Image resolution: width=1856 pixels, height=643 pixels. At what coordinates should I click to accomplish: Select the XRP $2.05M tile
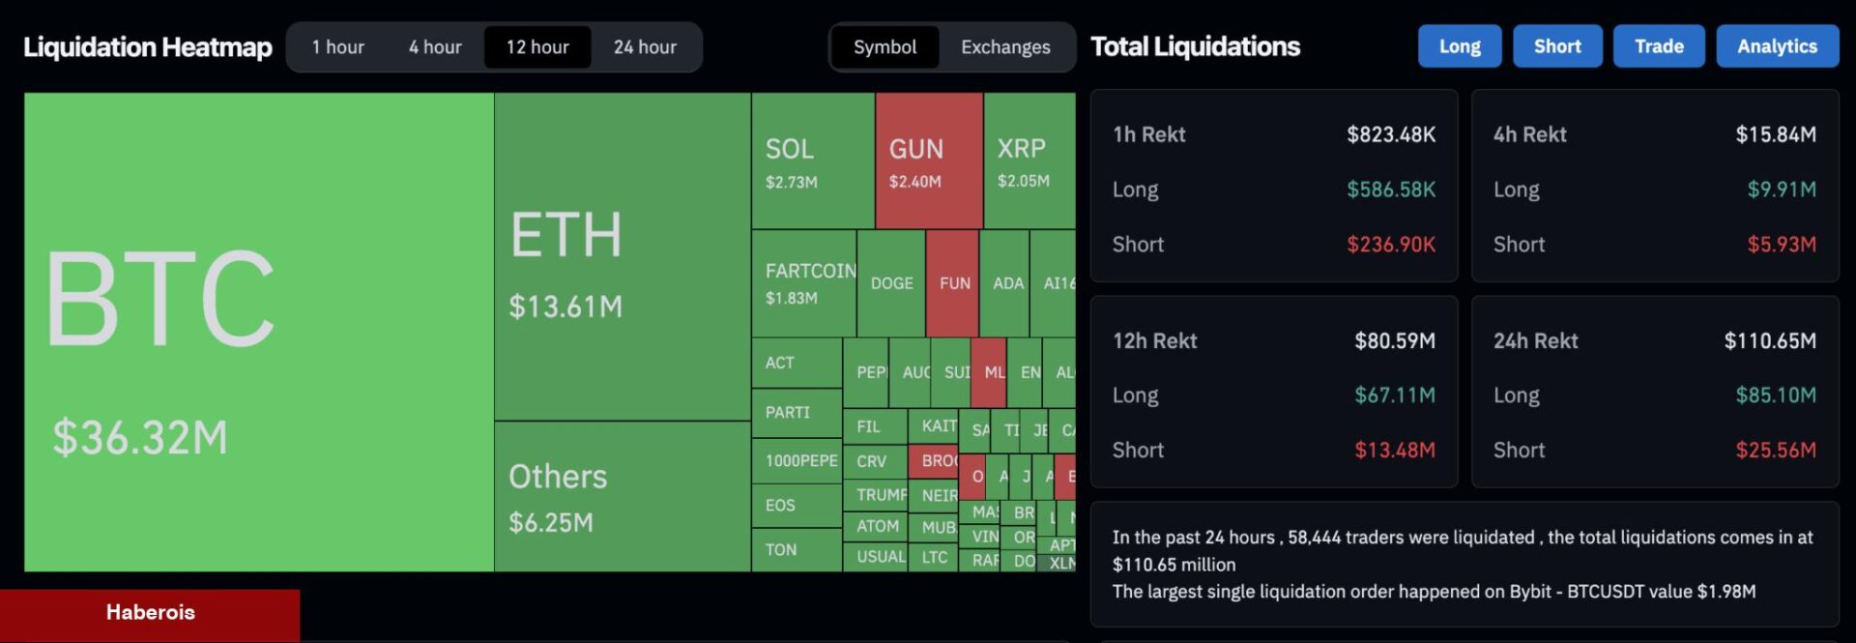coord(1029,161)
